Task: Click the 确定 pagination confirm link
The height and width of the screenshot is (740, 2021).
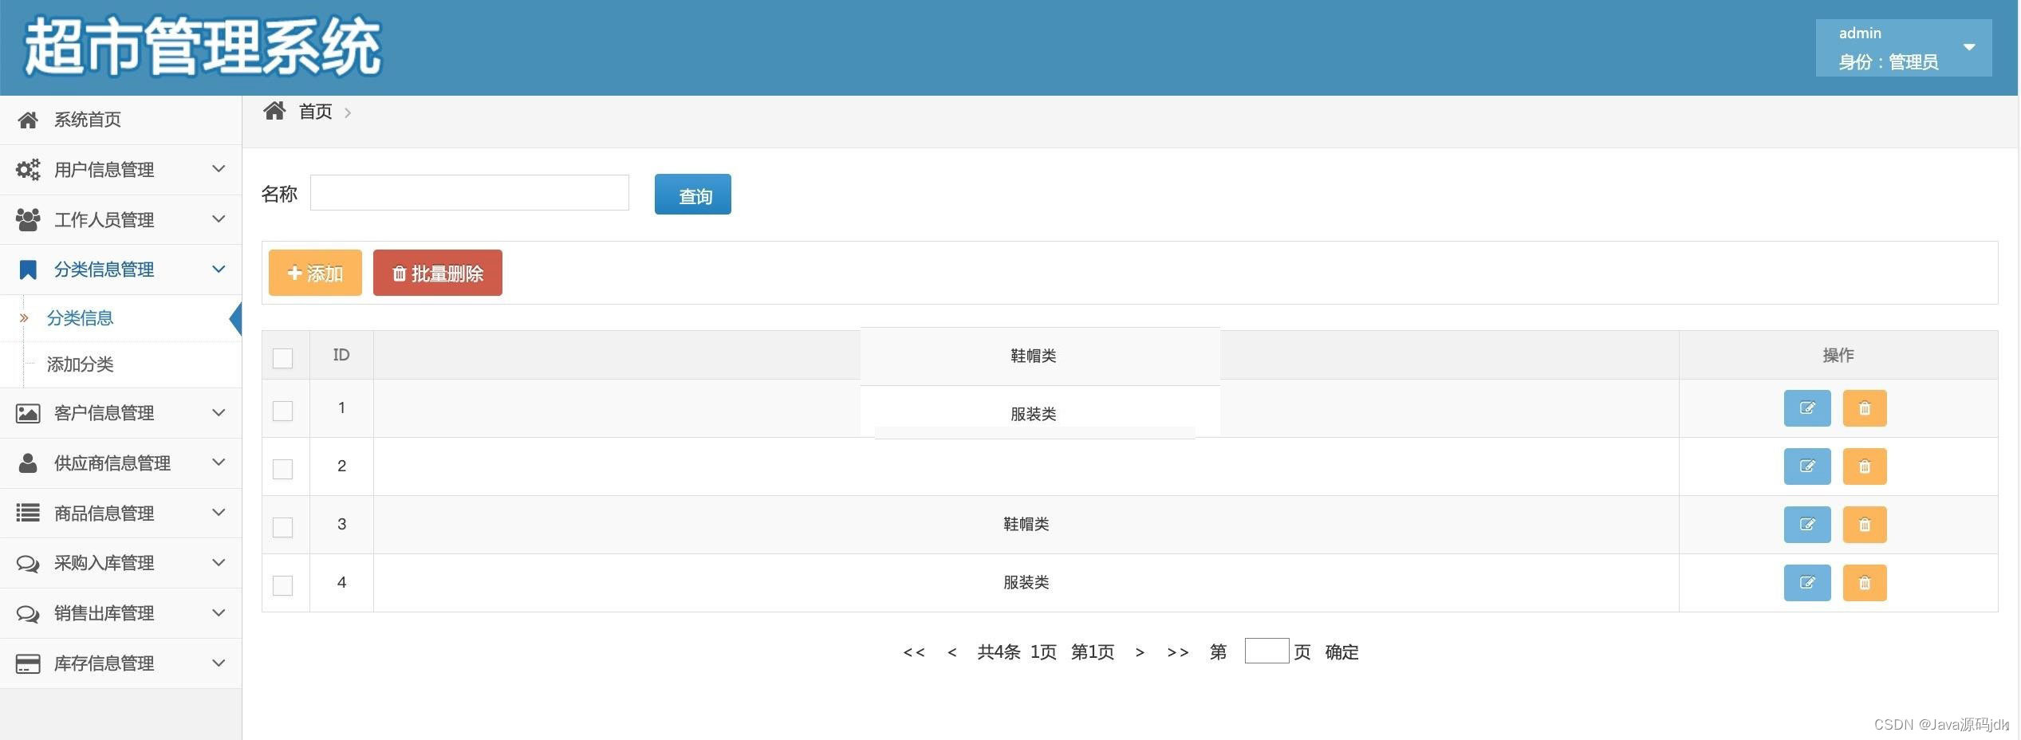Action: click(x=1341, y=652)
